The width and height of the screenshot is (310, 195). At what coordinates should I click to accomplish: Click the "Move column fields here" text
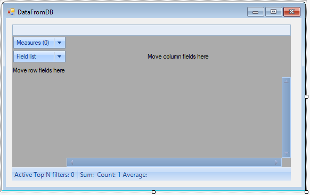click(x=178, y=56)
